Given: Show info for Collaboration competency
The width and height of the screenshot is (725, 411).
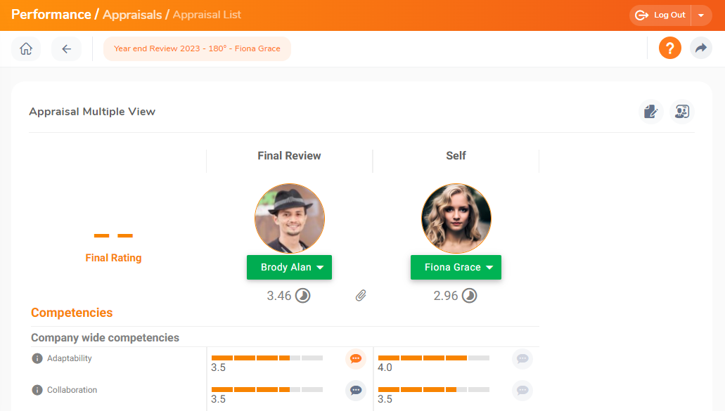Looking at the screenshot, I should (x=37, y=390).
